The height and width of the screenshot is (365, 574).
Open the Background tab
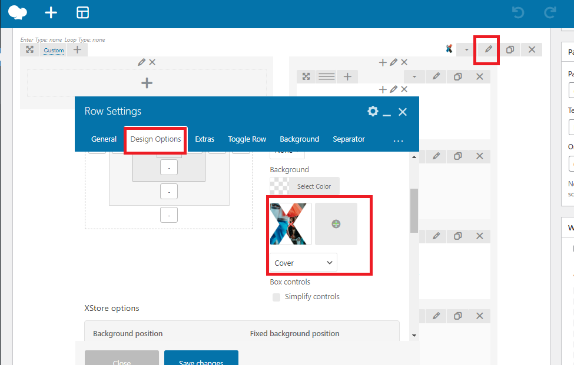click(x=300, y=139)
